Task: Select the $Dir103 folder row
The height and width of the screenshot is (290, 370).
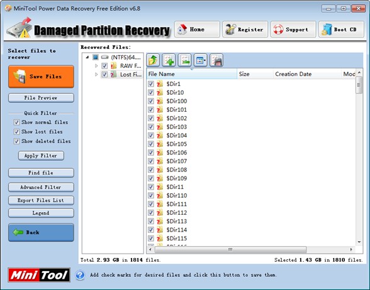Action: pyautogui.click(x=251, y=127)
